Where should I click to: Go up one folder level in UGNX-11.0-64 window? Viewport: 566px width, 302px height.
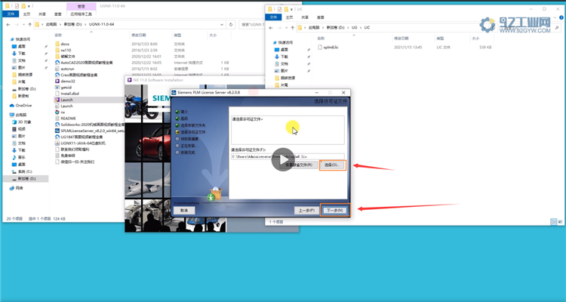[29, 25]
